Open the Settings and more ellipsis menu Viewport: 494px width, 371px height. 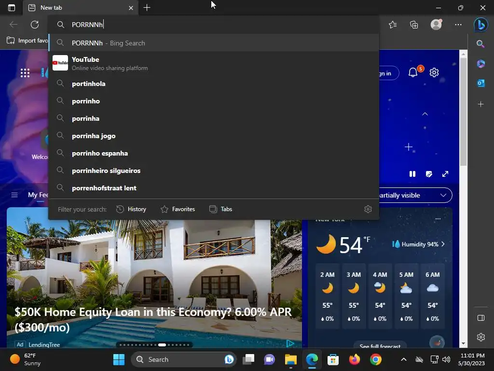pyautogui.click(x=458, y=25)
